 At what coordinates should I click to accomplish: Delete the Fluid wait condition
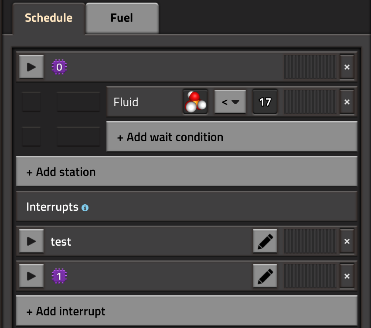pos(347,102)
